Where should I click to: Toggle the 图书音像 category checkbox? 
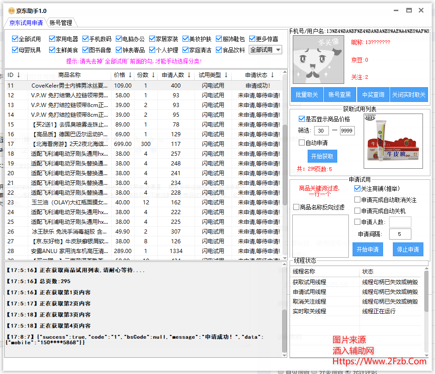coord(85,50)
